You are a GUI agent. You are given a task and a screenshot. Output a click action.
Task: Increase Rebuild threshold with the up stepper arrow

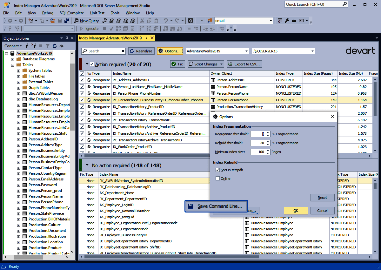click(x=268, y=141)
